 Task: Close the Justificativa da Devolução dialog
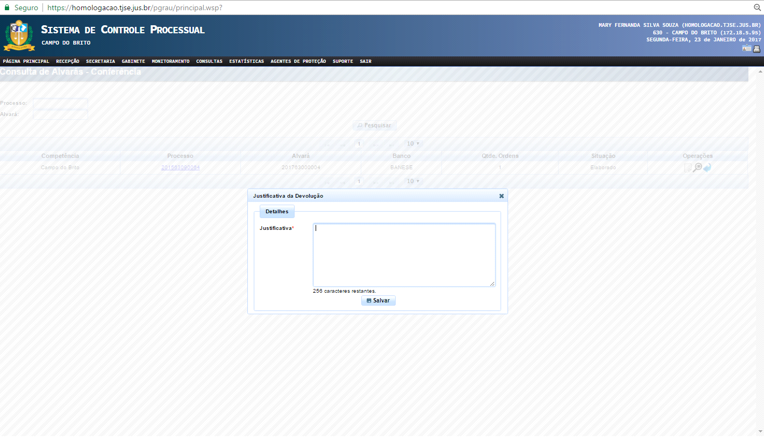501,196
